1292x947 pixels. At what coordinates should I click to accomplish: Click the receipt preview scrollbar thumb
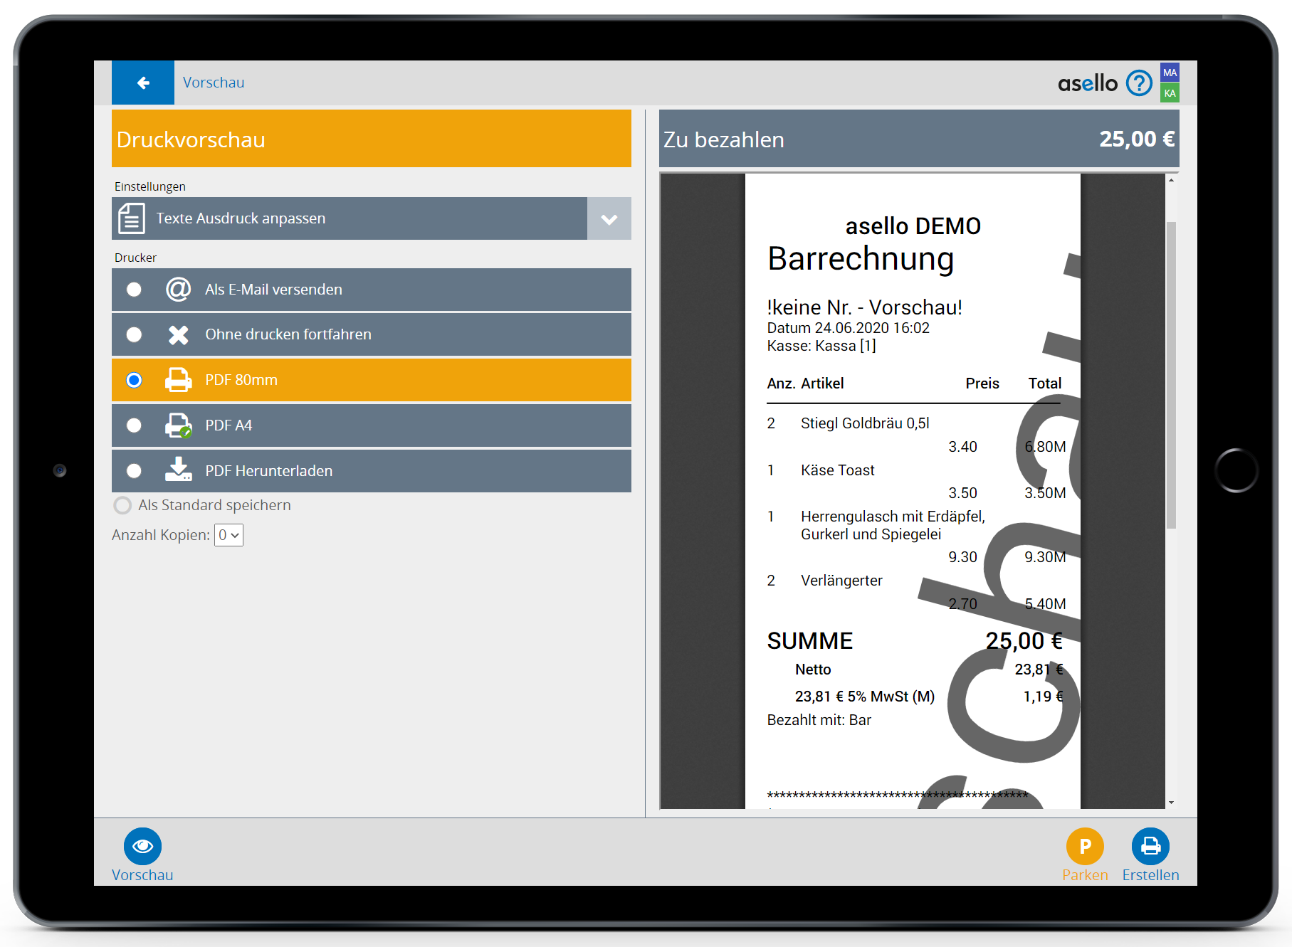[x=1171, y=375]
